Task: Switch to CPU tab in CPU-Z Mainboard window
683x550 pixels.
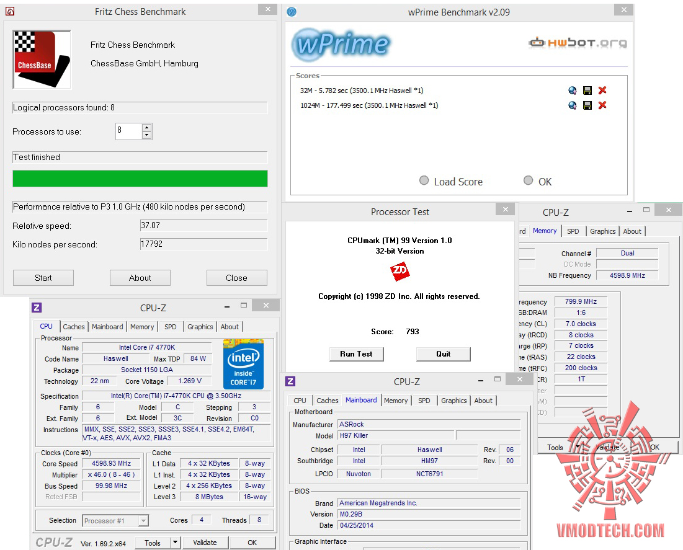Action: click(300, 400)
